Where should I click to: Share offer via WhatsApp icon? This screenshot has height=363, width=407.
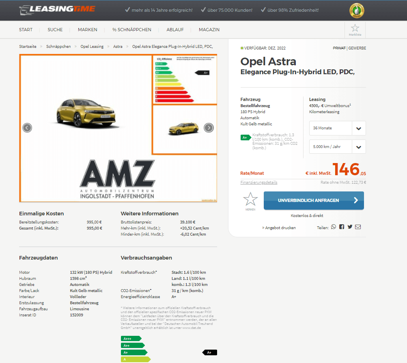[334, 227]
